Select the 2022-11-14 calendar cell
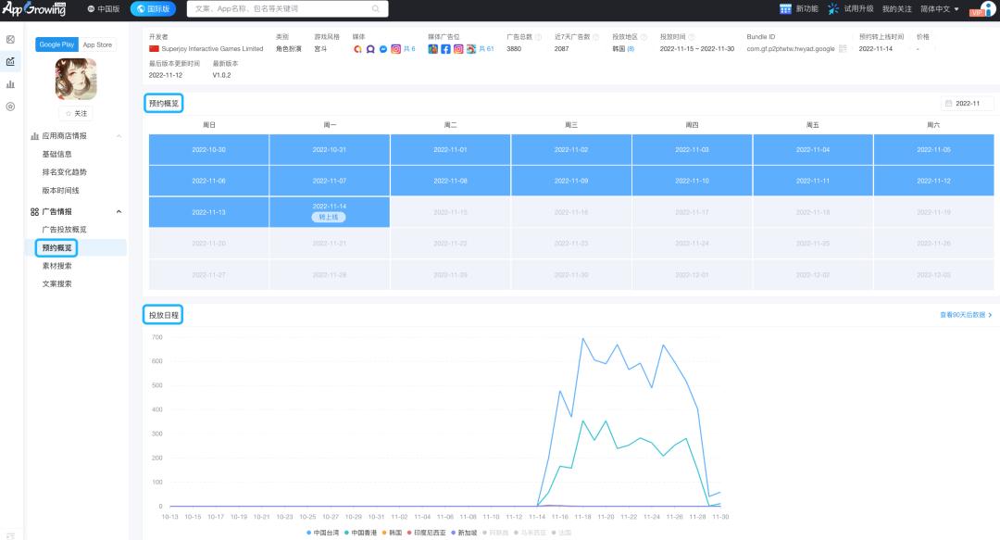 pos(330,210)
